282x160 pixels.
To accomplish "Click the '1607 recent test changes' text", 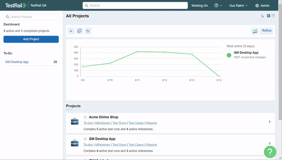I will tap(250, 57).
